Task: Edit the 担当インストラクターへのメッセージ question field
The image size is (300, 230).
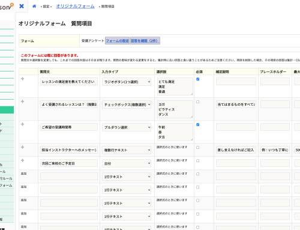Action: [69, 150]
